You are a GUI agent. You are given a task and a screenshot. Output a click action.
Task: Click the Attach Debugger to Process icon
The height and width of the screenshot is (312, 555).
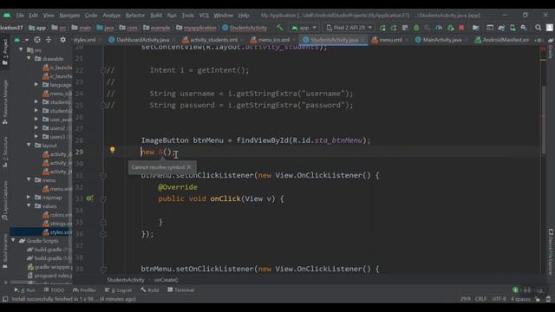[450, 28]
